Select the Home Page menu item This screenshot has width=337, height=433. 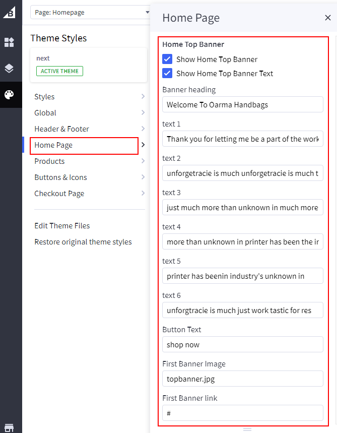tap(84, 145)
